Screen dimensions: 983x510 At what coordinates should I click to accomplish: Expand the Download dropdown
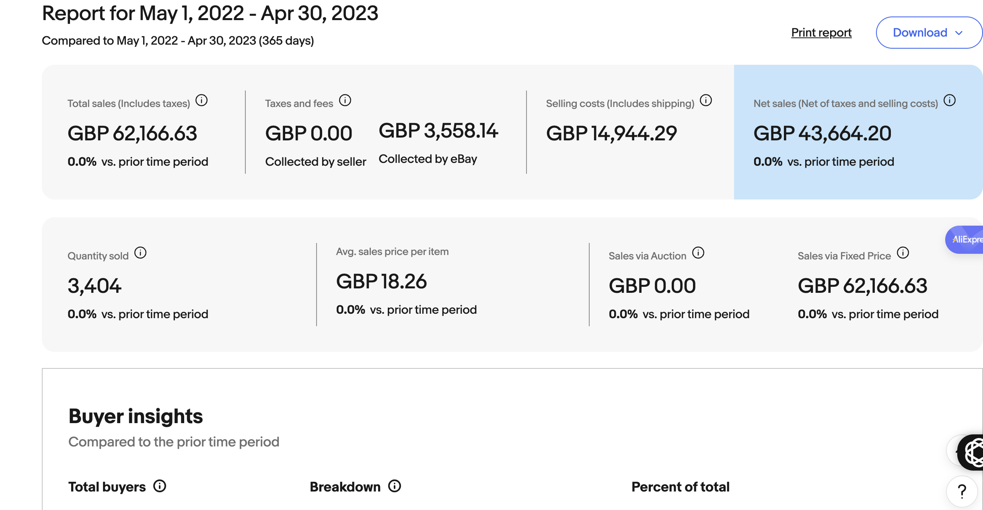click(x=929, y=33)
